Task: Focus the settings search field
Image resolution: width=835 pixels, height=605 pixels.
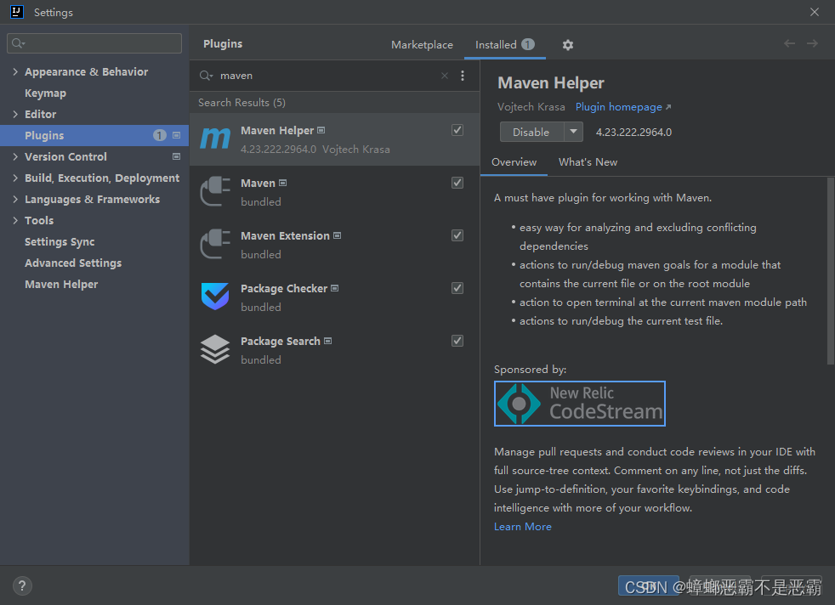Action: (x=94, y=43)
